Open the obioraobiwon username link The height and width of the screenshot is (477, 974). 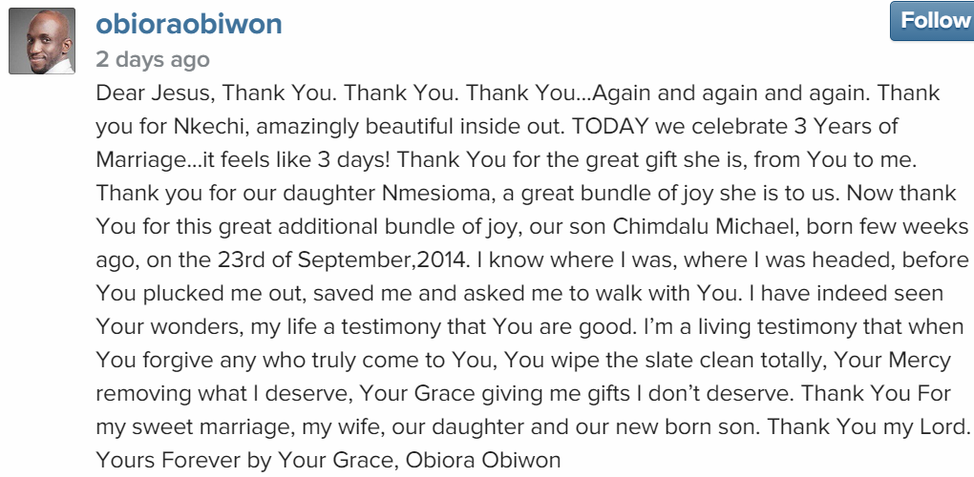[189, 24]
